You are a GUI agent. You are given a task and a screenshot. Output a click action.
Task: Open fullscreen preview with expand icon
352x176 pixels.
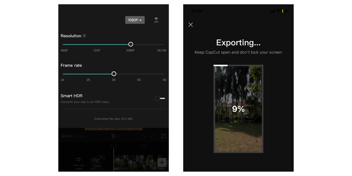pos(163,136)
